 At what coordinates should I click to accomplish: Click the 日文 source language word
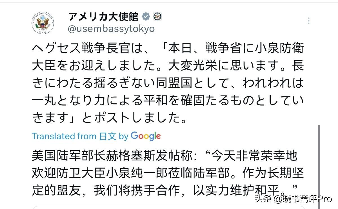click(x=108, y=137)
